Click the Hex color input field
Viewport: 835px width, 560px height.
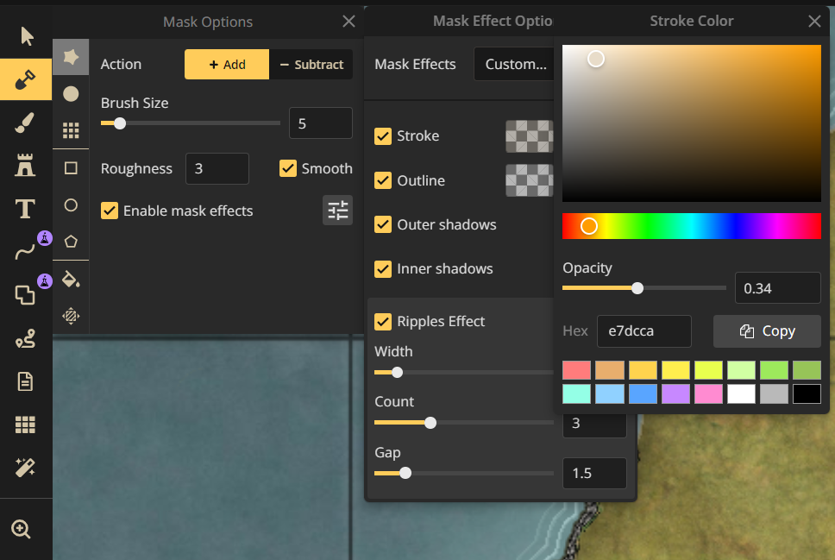(x=644, y=330)
